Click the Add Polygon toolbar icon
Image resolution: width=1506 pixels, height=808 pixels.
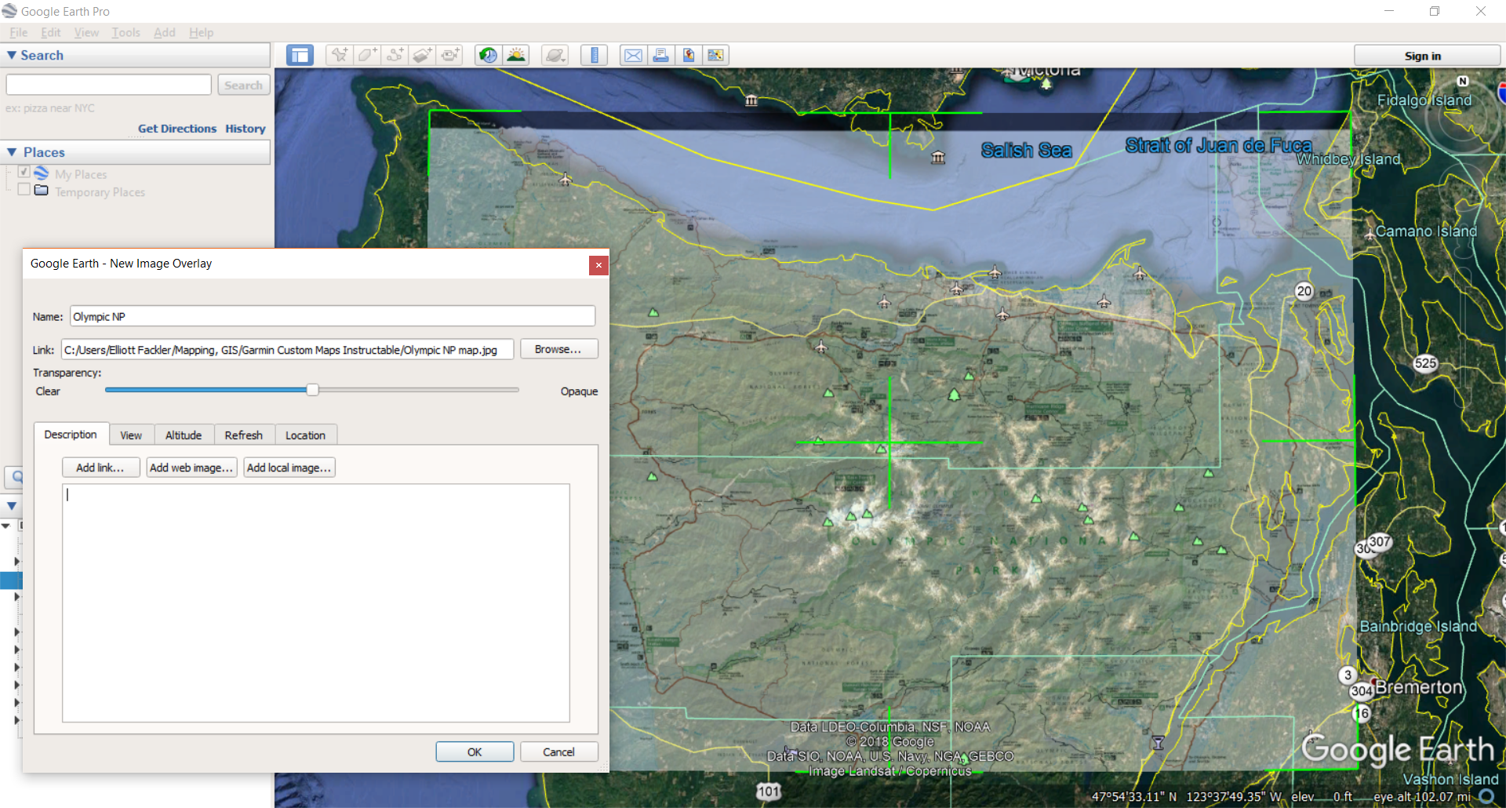tap(366, 55)
